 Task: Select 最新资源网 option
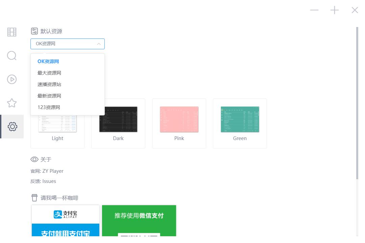pyautogui.click(x=49, y=96)
